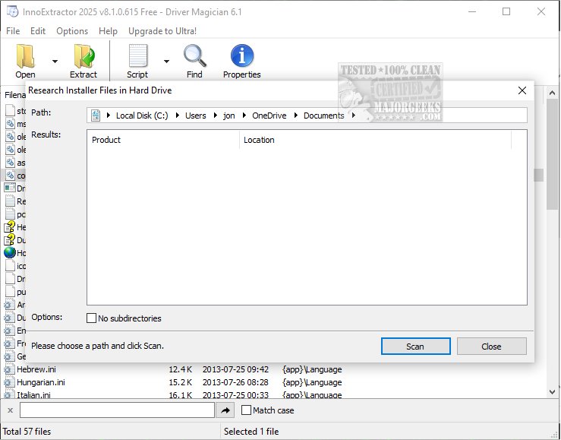Select Italian.ini in the file list
The width and height of the screenshot is (561, 440).
[33, 394]
